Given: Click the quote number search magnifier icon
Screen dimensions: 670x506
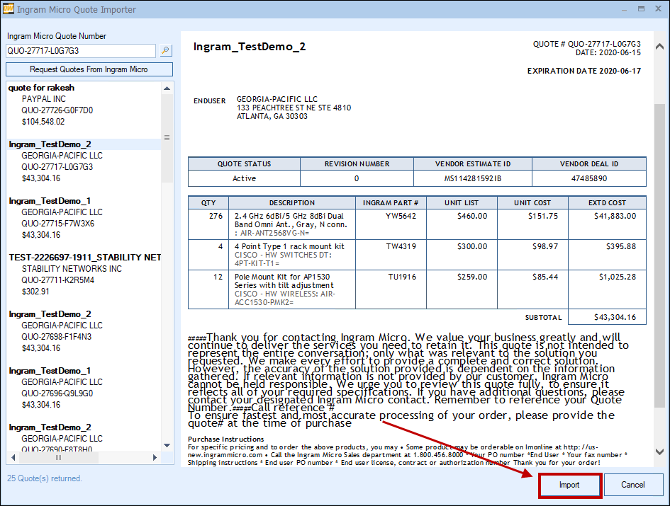Looking at the screenshot, I should pyautogui.click(x=165, y=51).
